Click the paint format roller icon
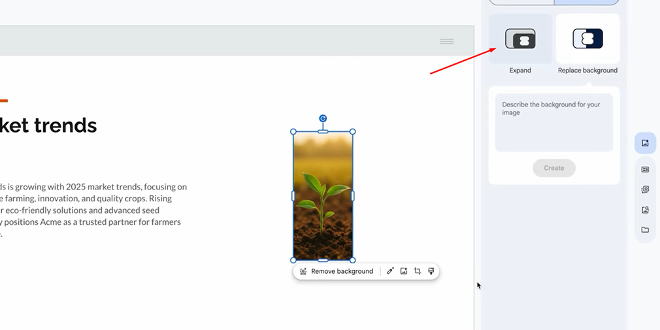This screenshot has height=330, width=660. pos(431,271)
